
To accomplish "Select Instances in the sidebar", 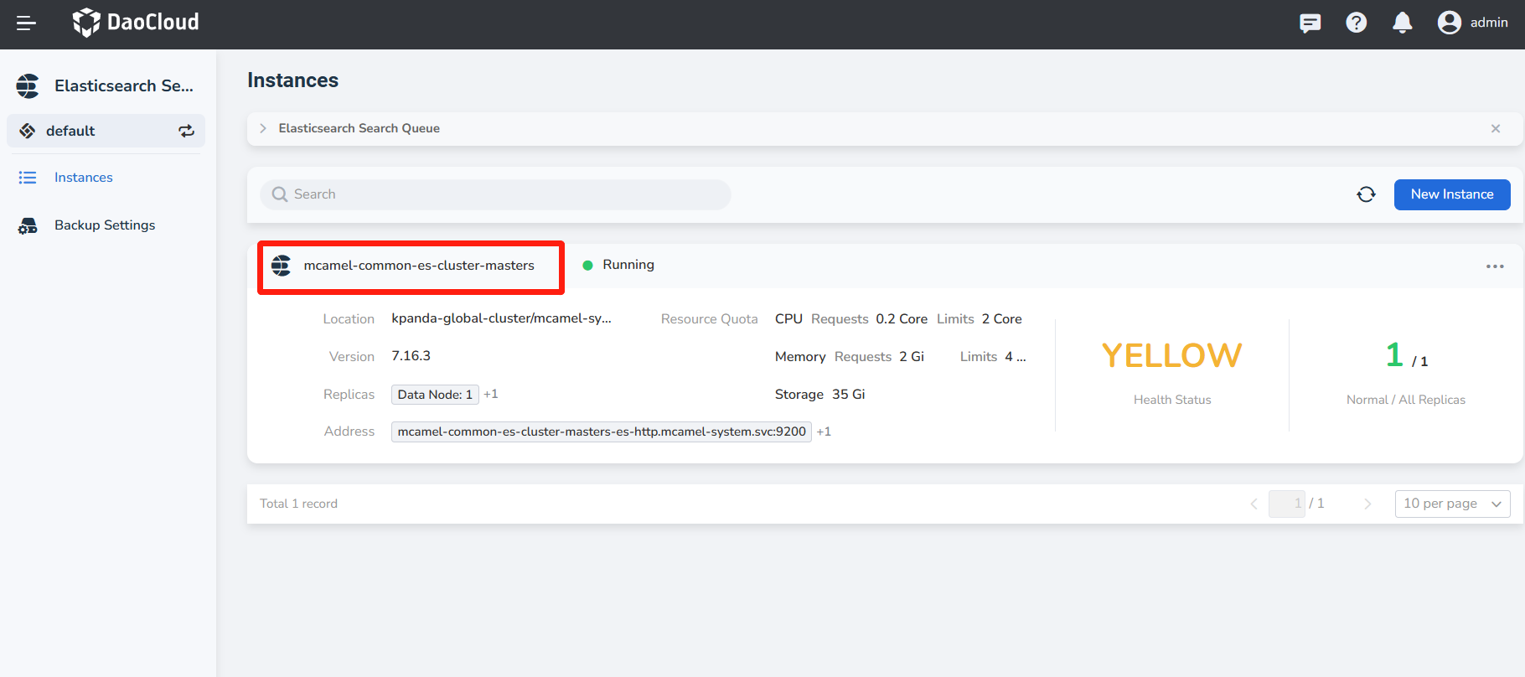I will coord(83,178).
